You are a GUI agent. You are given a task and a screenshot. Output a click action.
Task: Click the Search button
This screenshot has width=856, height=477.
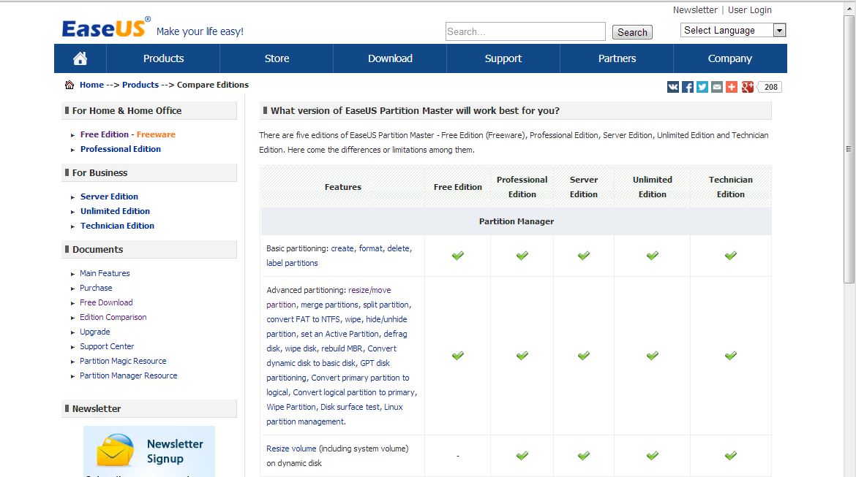click(x=632, y=32)
